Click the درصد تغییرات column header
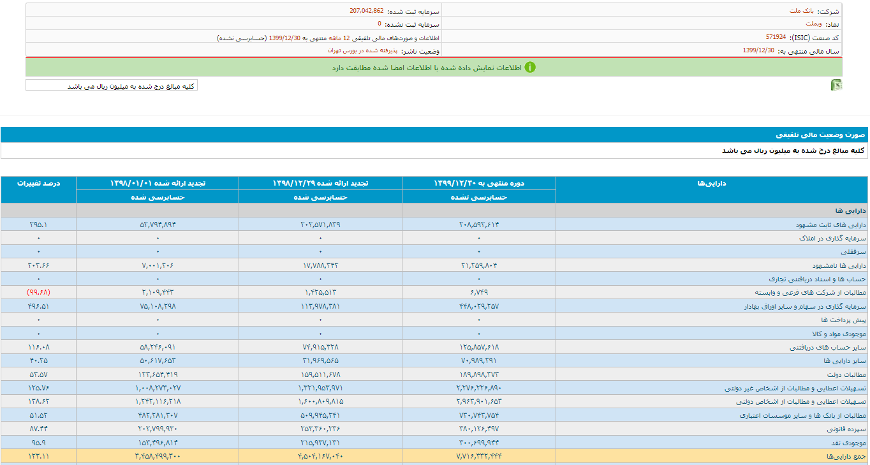This screenshot has height=465, width=870. pos(39,183)
